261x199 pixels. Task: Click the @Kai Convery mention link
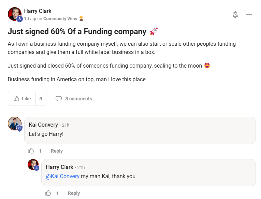(62, 176)
